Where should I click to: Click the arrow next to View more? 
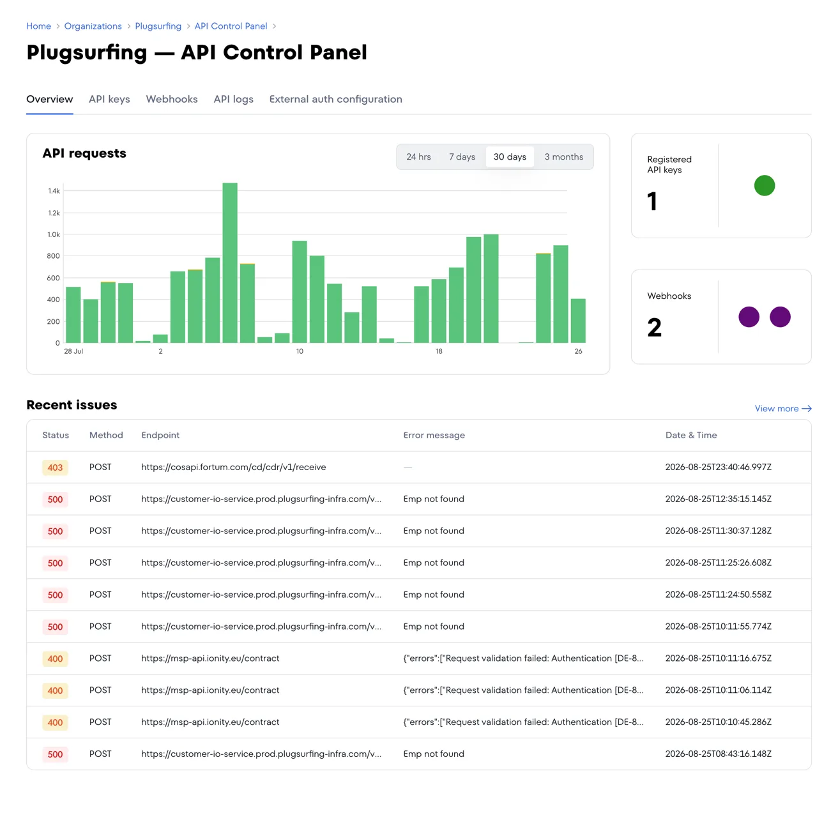pyautogui.click(x=807, y=409)
